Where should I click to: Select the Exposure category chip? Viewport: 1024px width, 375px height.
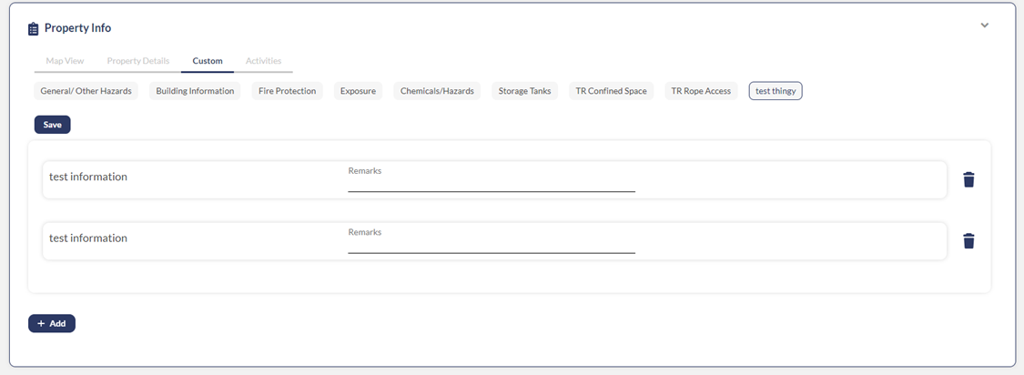[358, 91]
